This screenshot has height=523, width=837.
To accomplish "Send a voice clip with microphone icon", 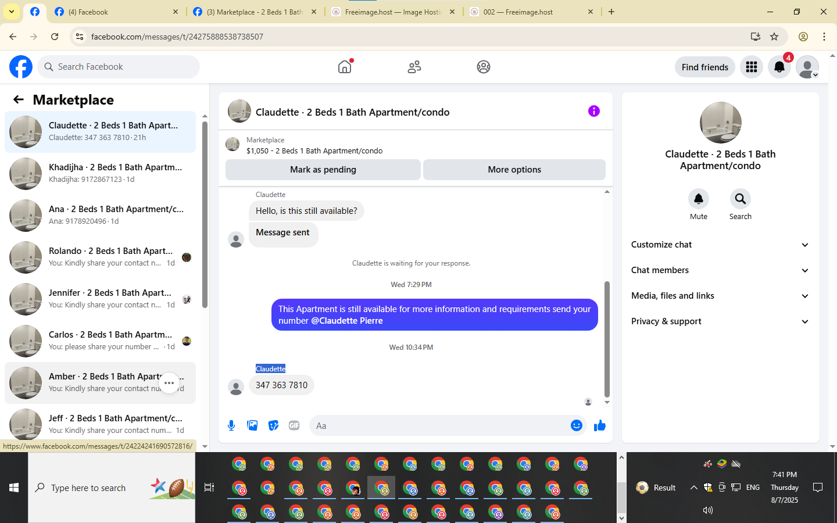I will click(x=231, y=425).
